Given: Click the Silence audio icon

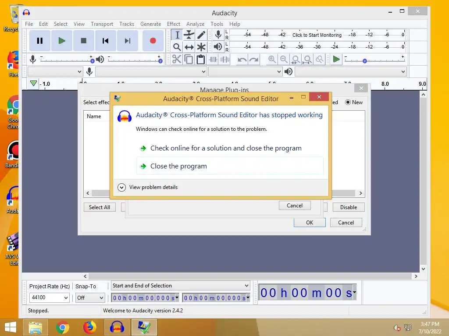Looking at the screenshot, I should (225, 59).
